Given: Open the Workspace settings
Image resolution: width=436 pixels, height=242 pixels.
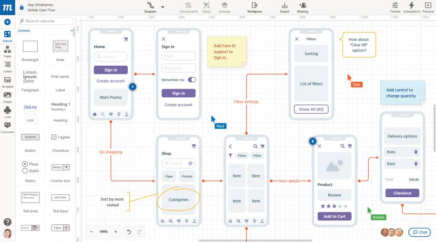Looking at the screenshot, I should pos(254,8).
